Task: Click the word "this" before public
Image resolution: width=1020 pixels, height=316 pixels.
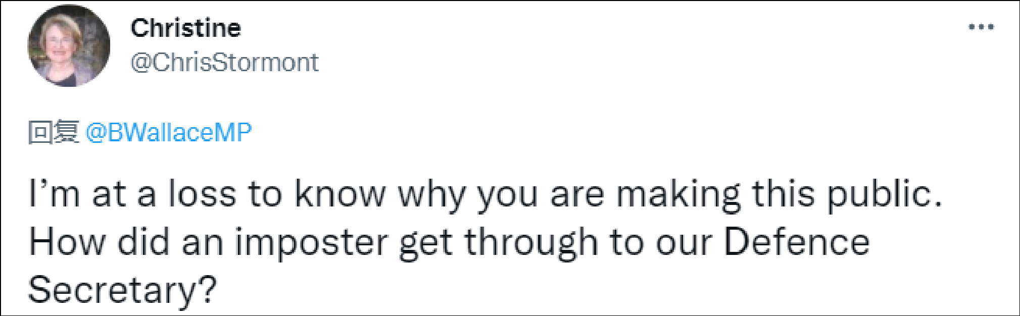Action: tap(783, 194)
